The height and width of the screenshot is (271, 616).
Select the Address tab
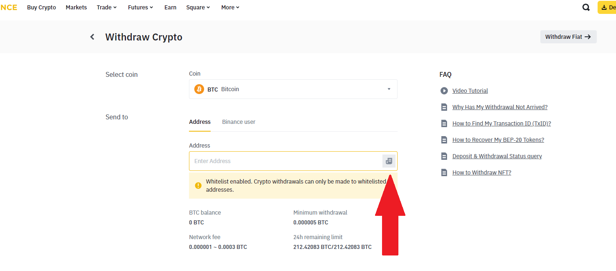pyautogui.click(x=200, y=122)
